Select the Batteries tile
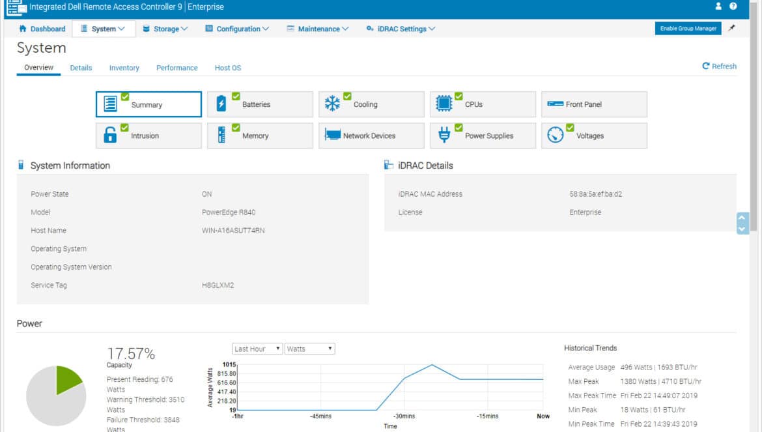This screenshot has height=432, width=762. click(x=260, y=104)
